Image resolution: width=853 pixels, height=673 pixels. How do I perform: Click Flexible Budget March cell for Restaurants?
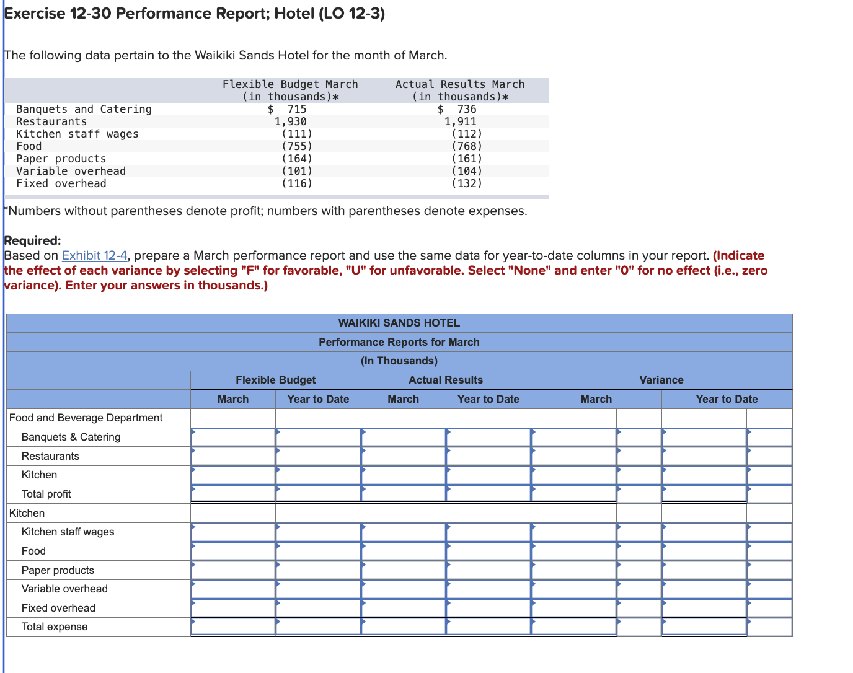pos(233,456)
